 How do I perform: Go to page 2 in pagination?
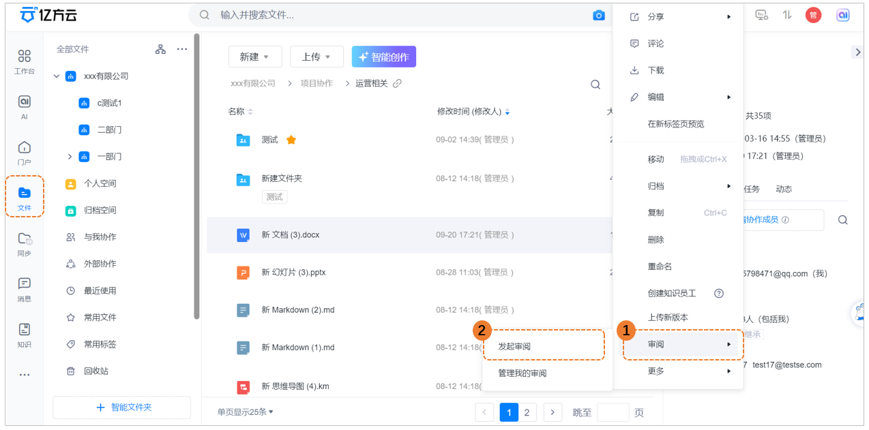(526, 412)
